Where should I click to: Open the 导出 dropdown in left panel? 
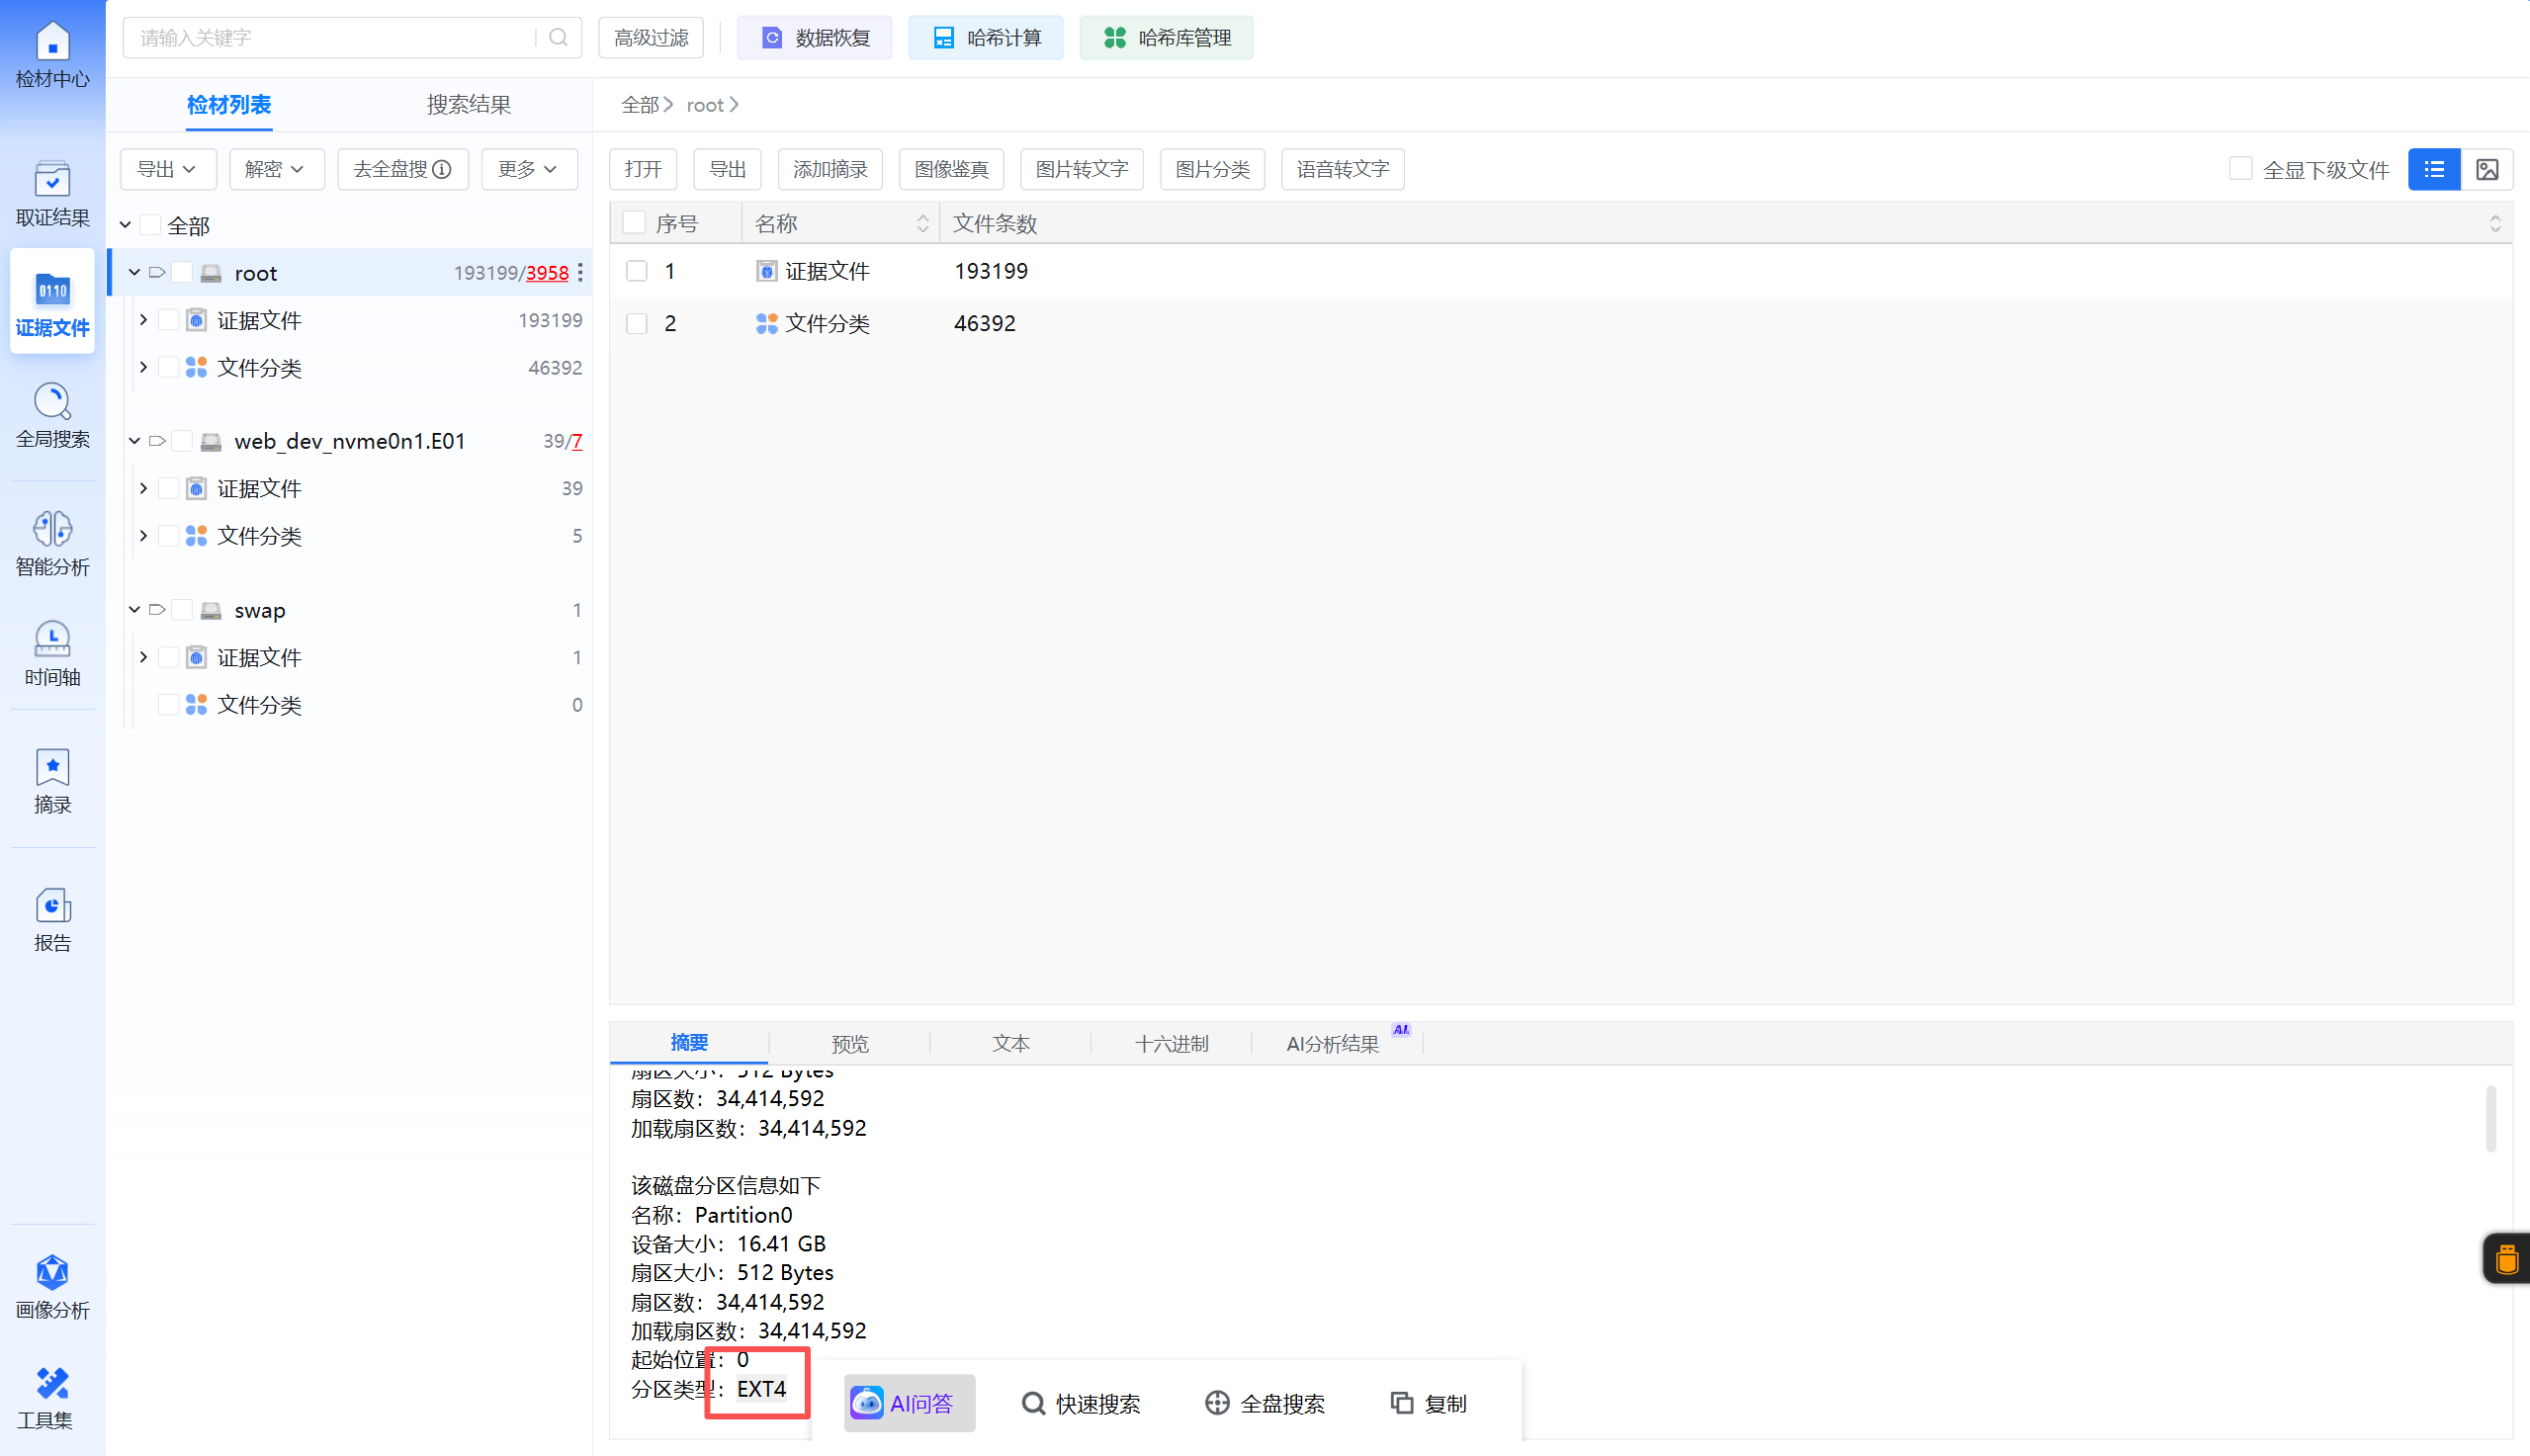click(x=168, y=169)
